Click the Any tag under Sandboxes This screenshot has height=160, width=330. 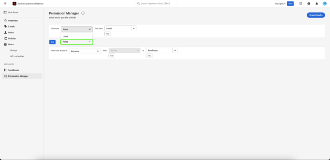(x=149, y=56)
